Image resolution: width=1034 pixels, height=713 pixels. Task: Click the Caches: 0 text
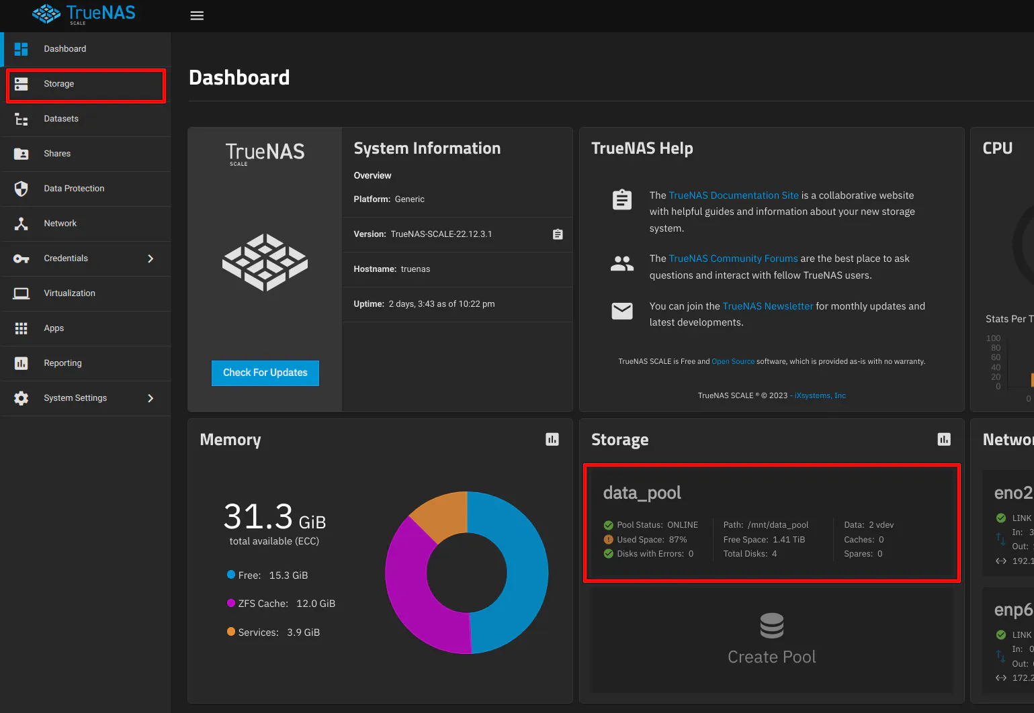(864, 540)
